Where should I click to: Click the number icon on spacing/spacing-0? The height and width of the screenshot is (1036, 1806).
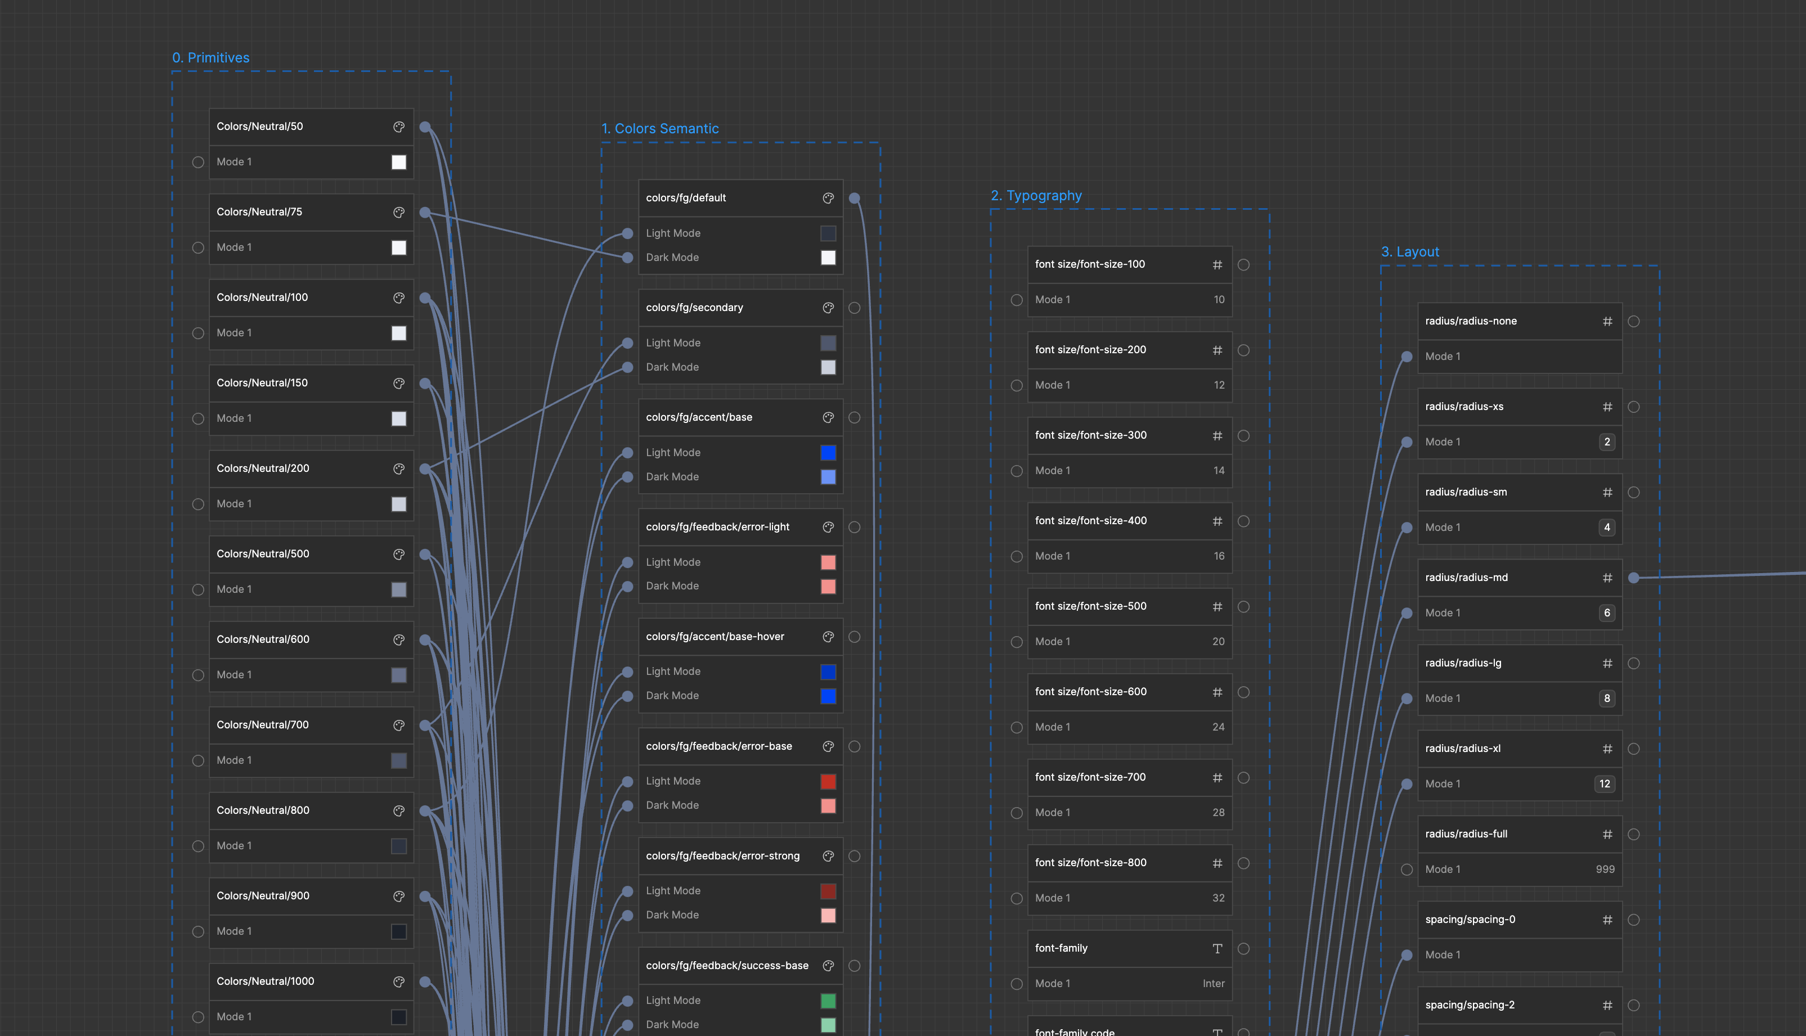[x=1607, y=920]
